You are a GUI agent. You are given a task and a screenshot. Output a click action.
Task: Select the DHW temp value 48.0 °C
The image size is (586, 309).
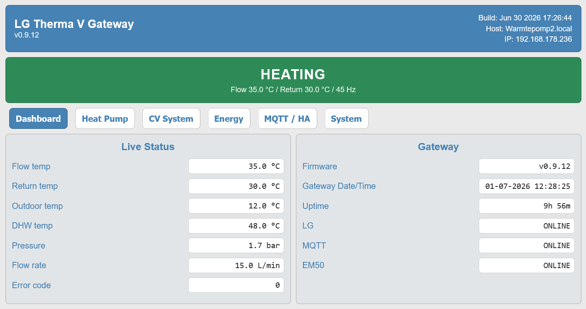coord(236,226)
